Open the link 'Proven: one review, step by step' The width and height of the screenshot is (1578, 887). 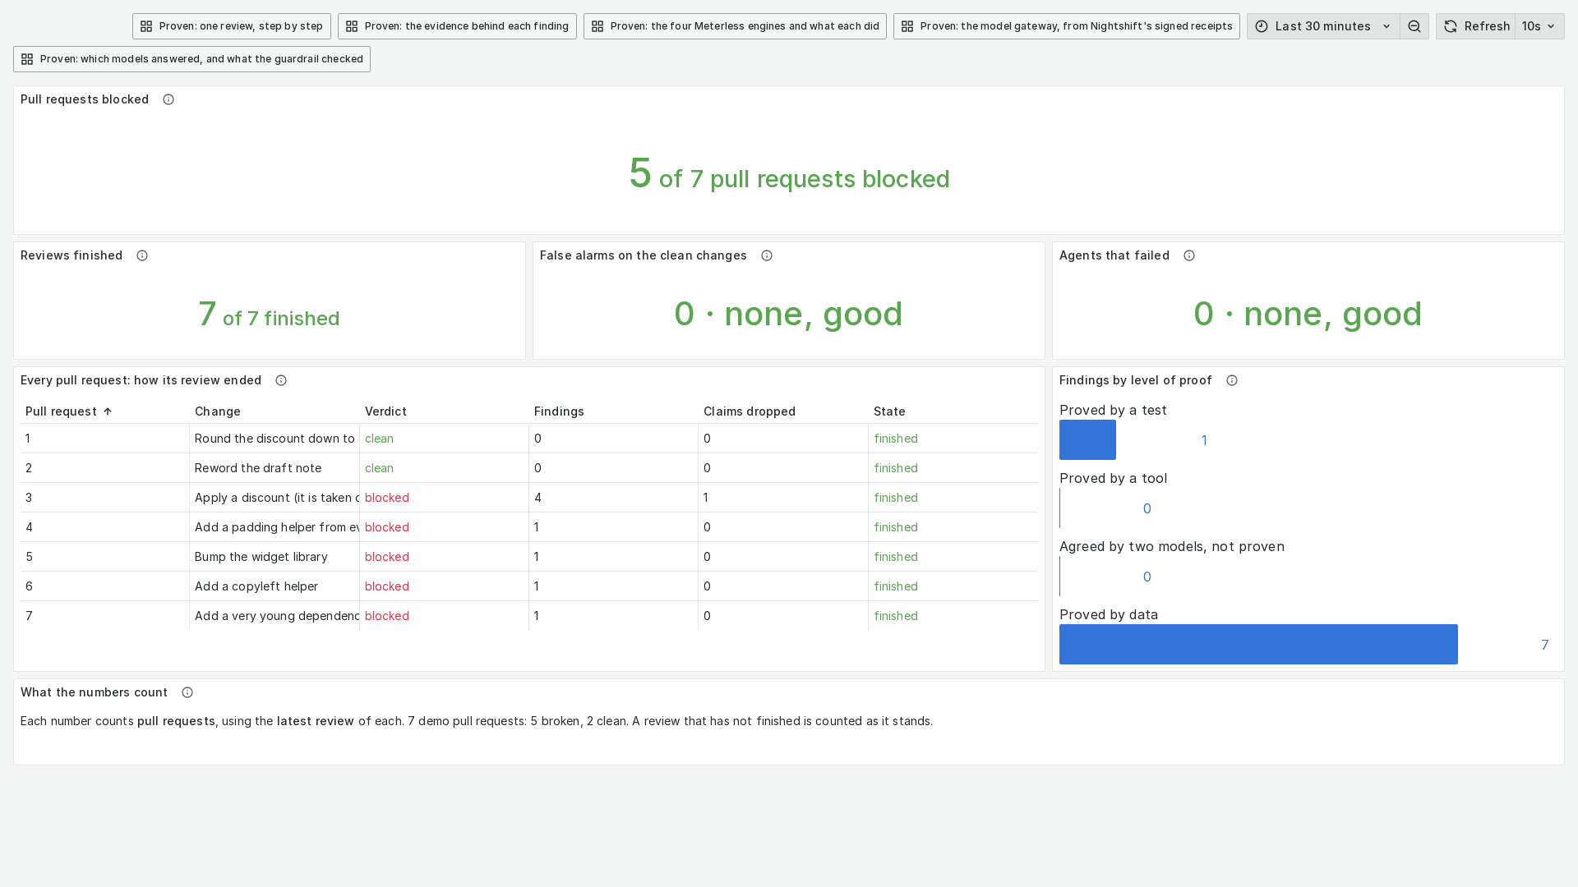(232, 26)
